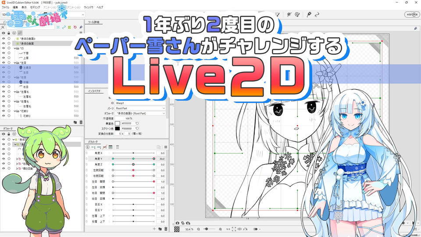The image size is (421, 237).
Task: Open the モデリング menu
Action: pos(35,7)
